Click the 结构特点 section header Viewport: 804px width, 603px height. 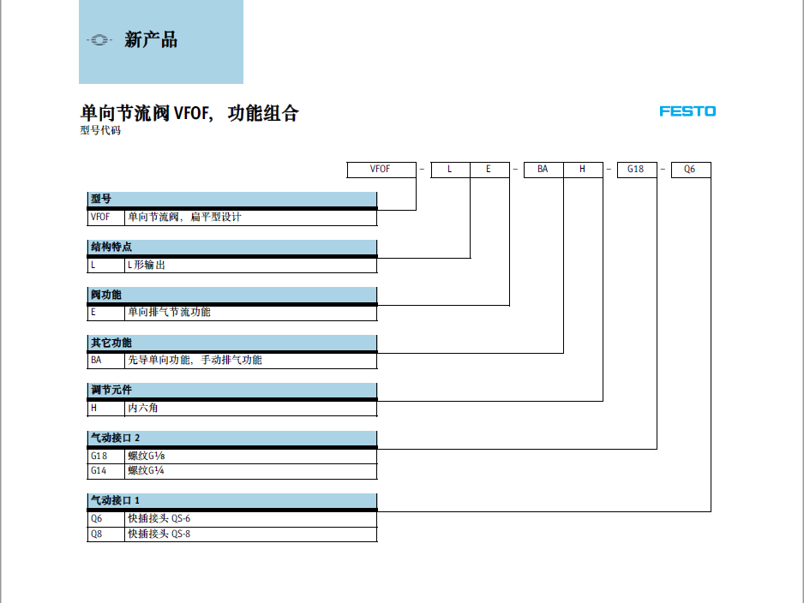(x=232, y=247)
